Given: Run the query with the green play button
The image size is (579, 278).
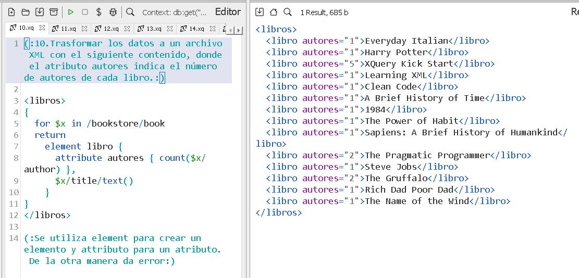Looking at the screenshot, I should point(71,12).
